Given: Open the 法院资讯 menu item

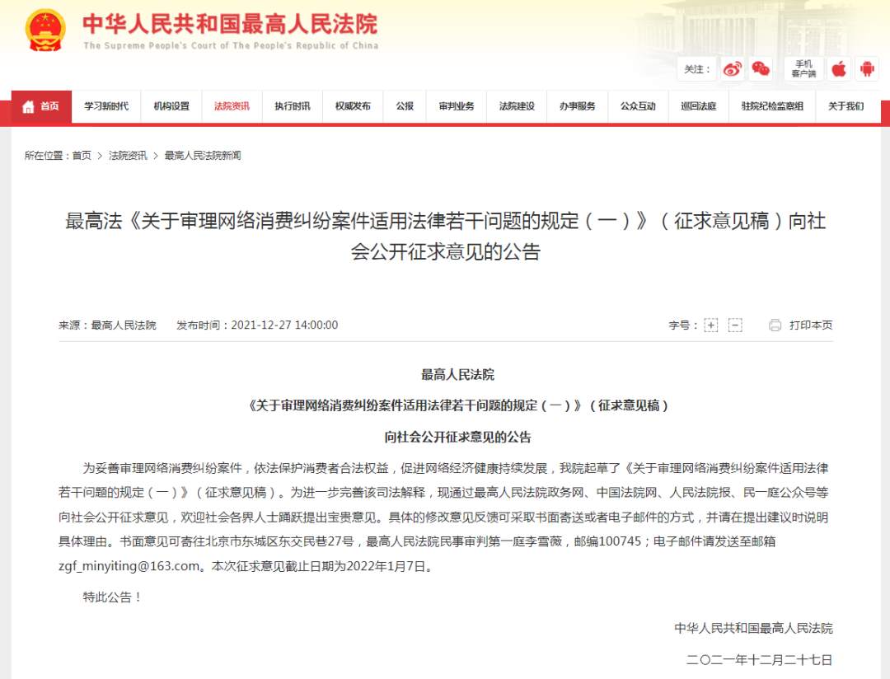Looking at the screenshot, I should click(232, 106).
